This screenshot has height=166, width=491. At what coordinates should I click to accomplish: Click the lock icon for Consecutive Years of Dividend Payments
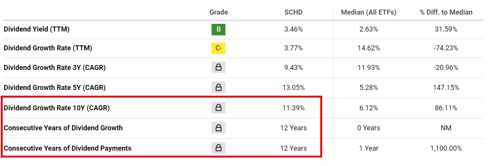pyautogui.click(x=219, y=148)
